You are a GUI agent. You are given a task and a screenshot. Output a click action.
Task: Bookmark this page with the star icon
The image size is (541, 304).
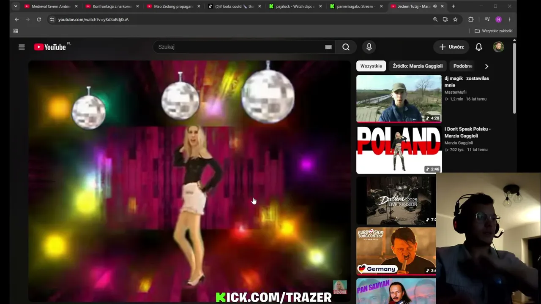455,19
